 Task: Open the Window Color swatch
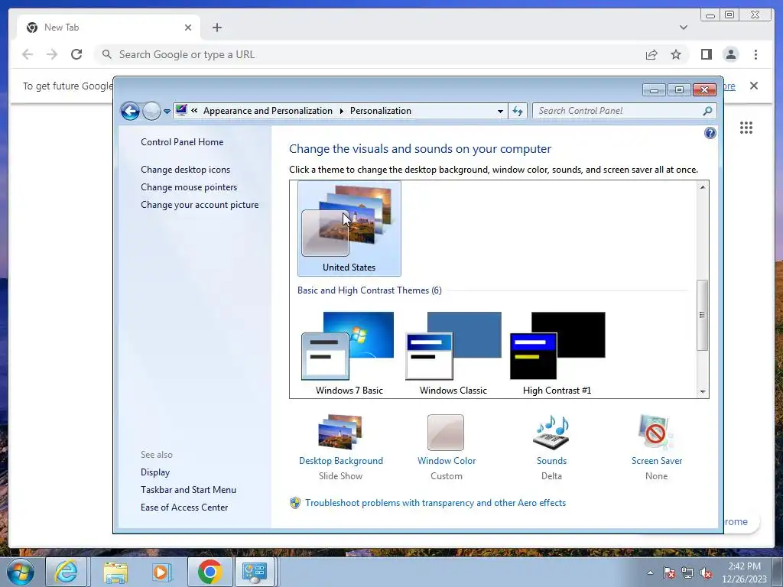(x=446, y=433)
